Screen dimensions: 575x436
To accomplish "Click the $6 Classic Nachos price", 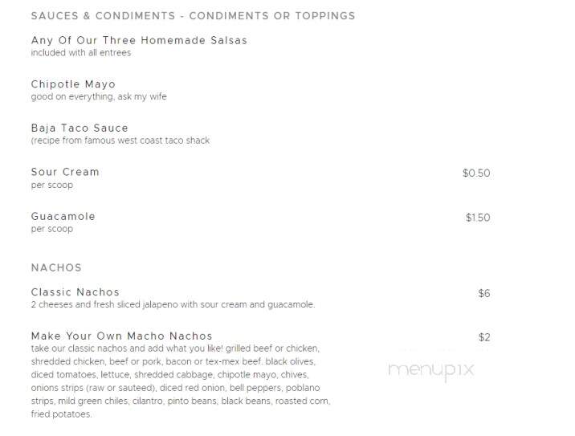I will click(484, 293).
